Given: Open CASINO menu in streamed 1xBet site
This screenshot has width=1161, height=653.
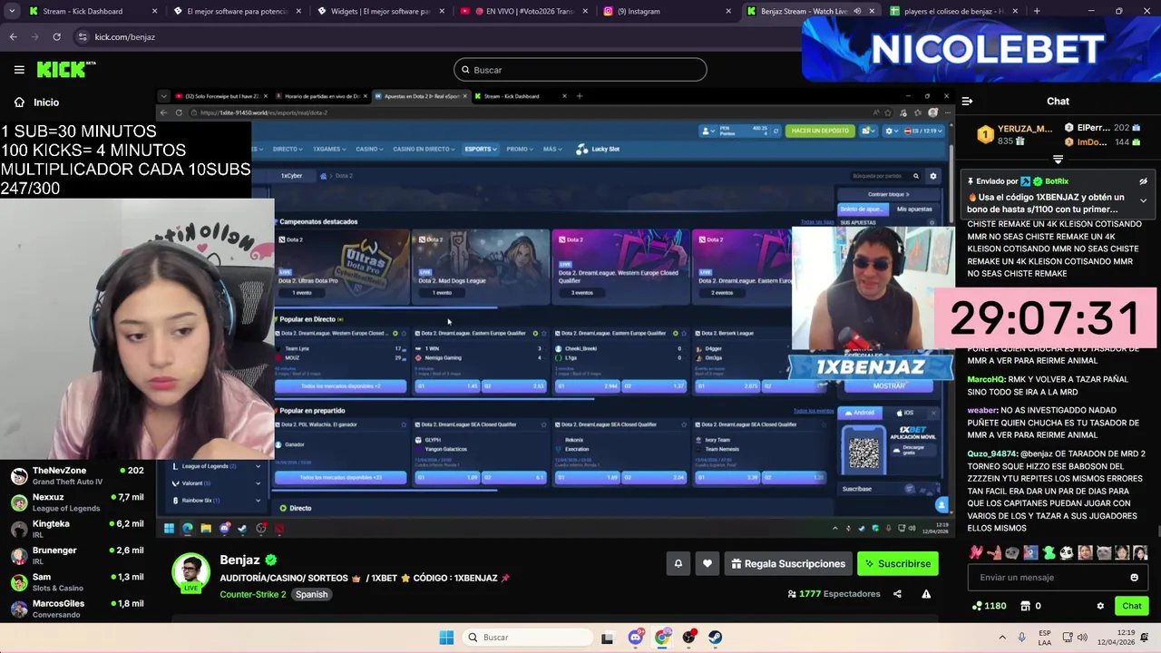Looking at the screenshot, I should pos(367,149).
